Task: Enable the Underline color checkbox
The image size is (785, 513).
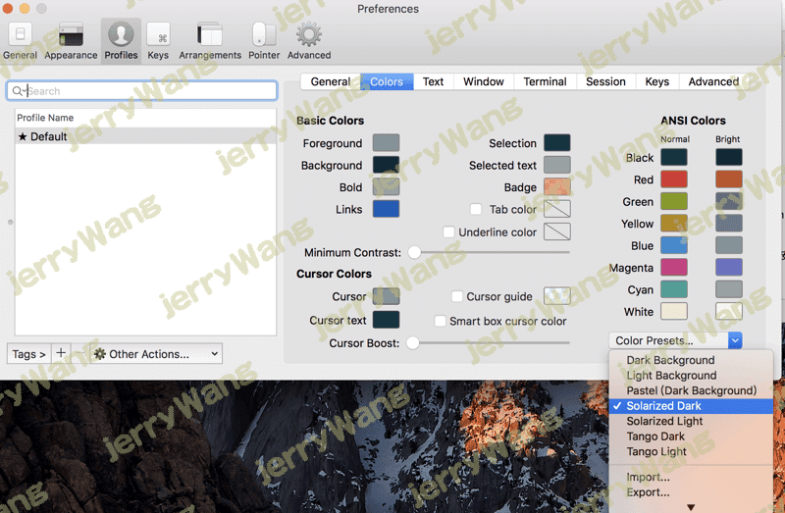Action: click(448, 232)
